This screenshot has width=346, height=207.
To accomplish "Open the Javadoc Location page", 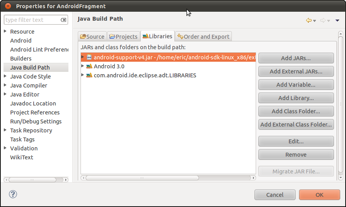I will coord(33,103).
